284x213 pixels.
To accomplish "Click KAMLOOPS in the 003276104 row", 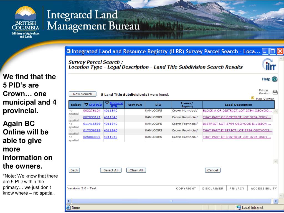I will [154, 110].
